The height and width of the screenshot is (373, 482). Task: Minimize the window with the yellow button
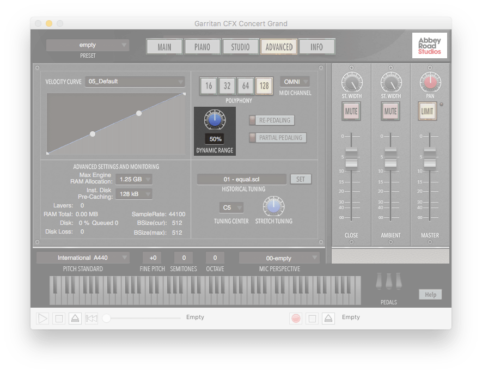[x=49, y=23]
